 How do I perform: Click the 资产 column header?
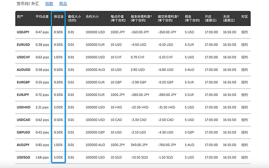pyautogui.click(x=20, y=17)
